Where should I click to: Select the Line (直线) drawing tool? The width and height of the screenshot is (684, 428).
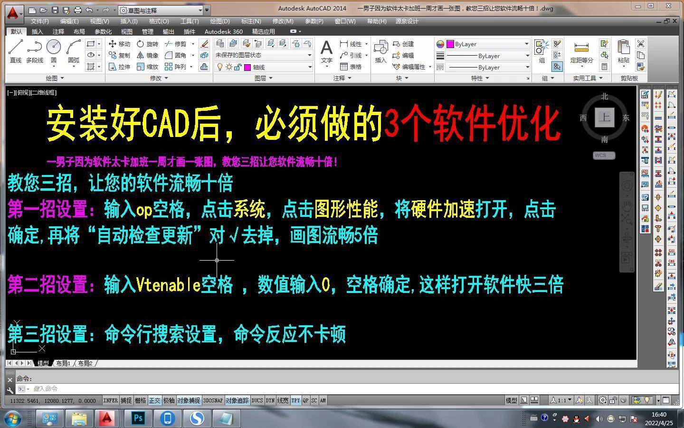[x=16, y=51]
